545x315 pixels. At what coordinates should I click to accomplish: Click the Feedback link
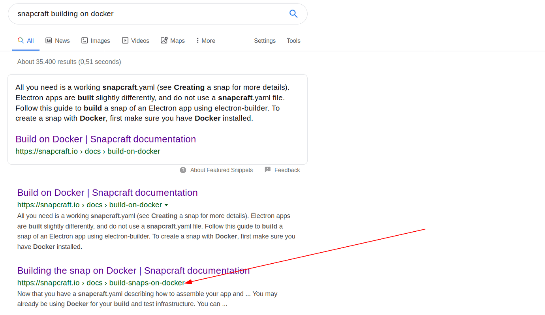[287, 170]
